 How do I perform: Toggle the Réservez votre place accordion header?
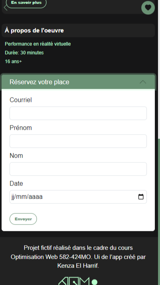[78, 82]
